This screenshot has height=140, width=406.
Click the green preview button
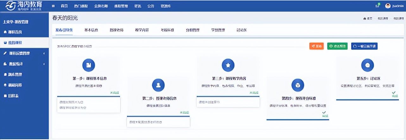pos(337,46)
